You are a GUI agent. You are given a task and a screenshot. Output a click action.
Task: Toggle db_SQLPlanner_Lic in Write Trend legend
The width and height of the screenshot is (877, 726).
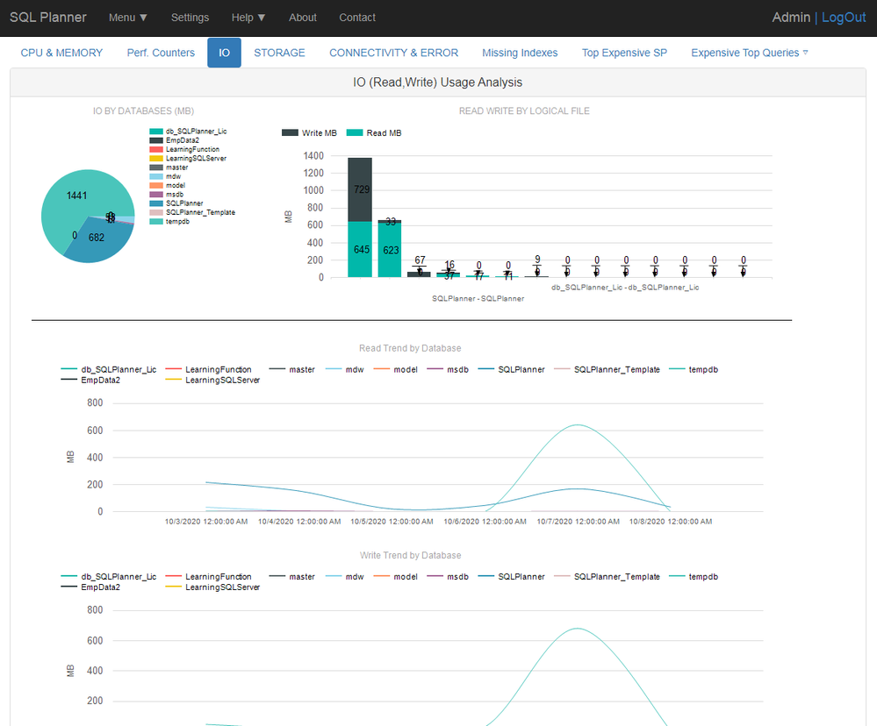coord(109,576)
